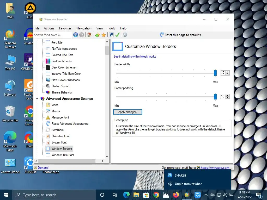Click the Apply changes button
The width and height of the screenshot is (267, 200).
[128, 112]
